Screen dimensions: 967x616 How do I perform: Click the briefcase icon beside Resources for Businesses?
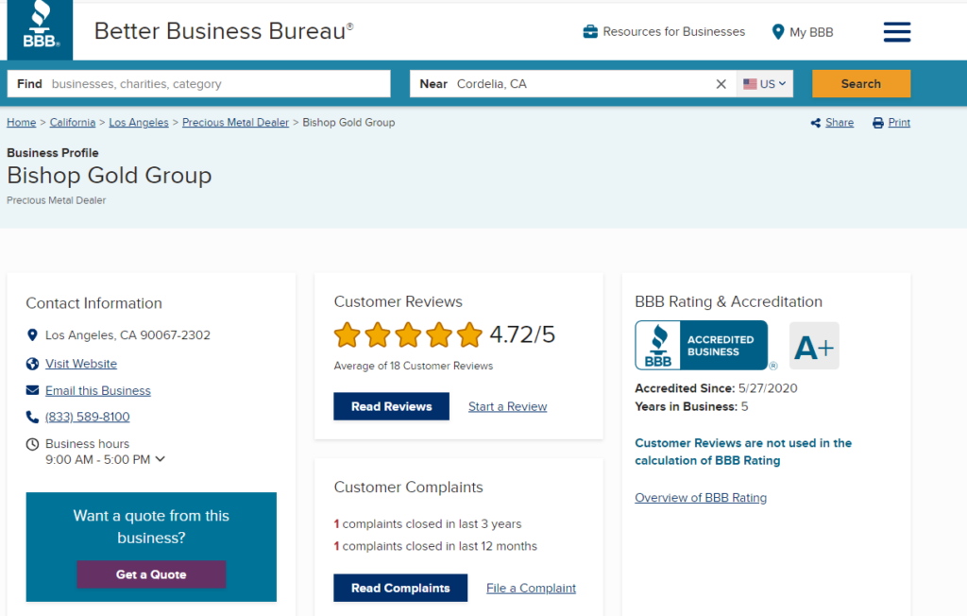590,31
